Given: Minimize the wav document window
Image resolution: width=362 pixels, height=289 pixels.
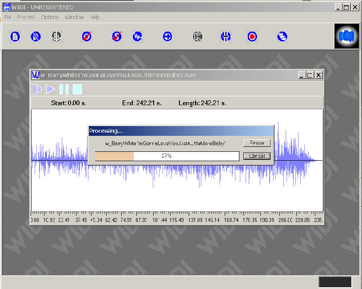Looking at the screenshot, I should tap(301, 75).
